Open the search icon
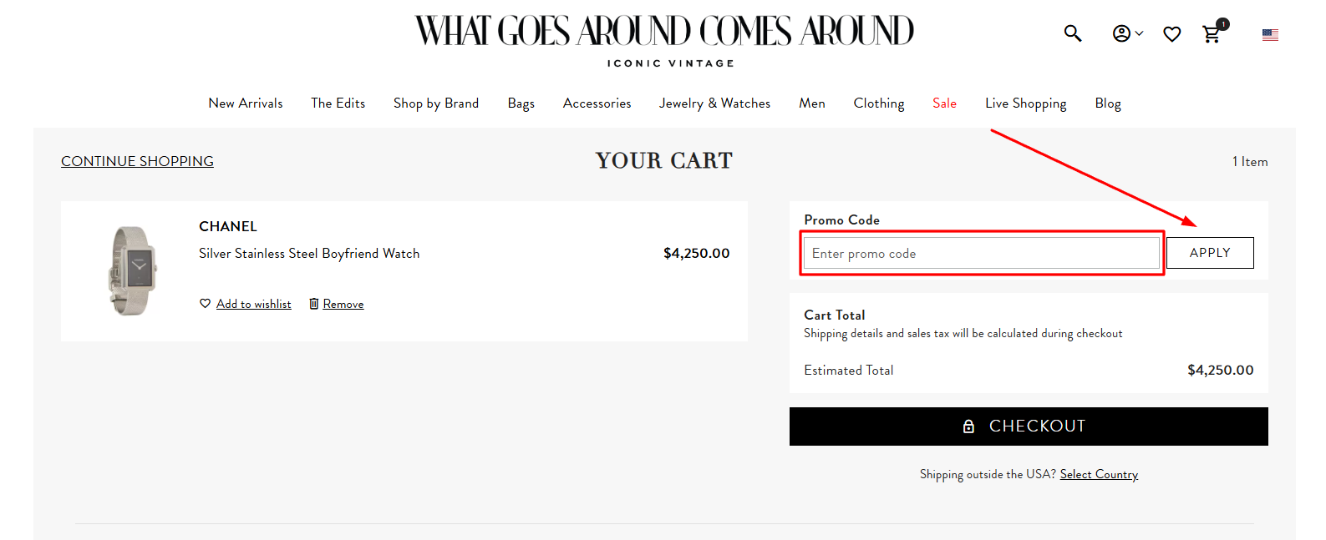Viewport: 1326px width, 540px height. [1073, 33]
